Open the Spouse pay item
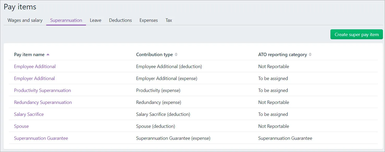 pyautogui.click(x=21, y=126)
